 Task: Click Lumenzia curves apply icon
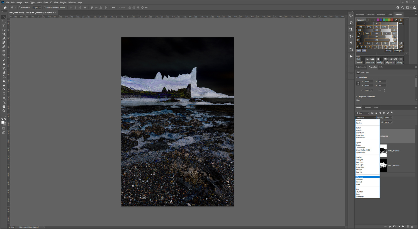pos(368,59)
